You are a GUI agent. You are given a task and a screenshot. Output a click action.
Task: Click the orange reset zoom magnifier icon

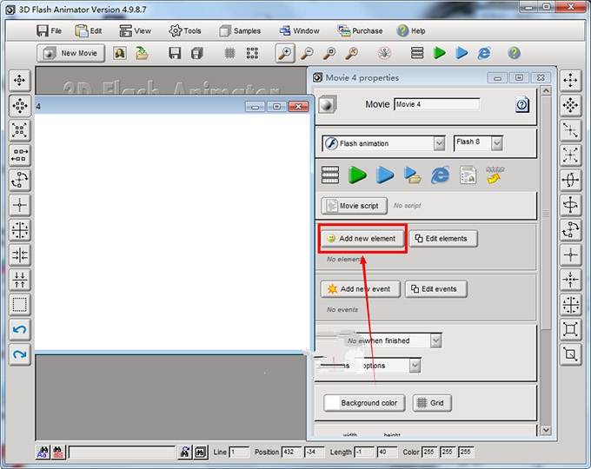tap(352, 53)
